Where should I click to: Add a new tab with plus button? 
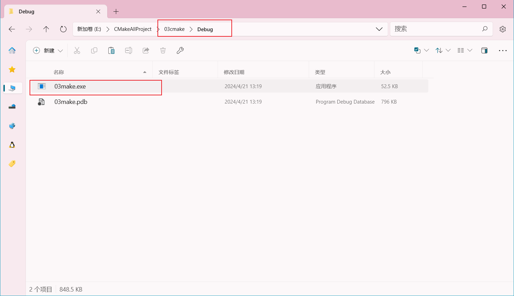[116, 12]
